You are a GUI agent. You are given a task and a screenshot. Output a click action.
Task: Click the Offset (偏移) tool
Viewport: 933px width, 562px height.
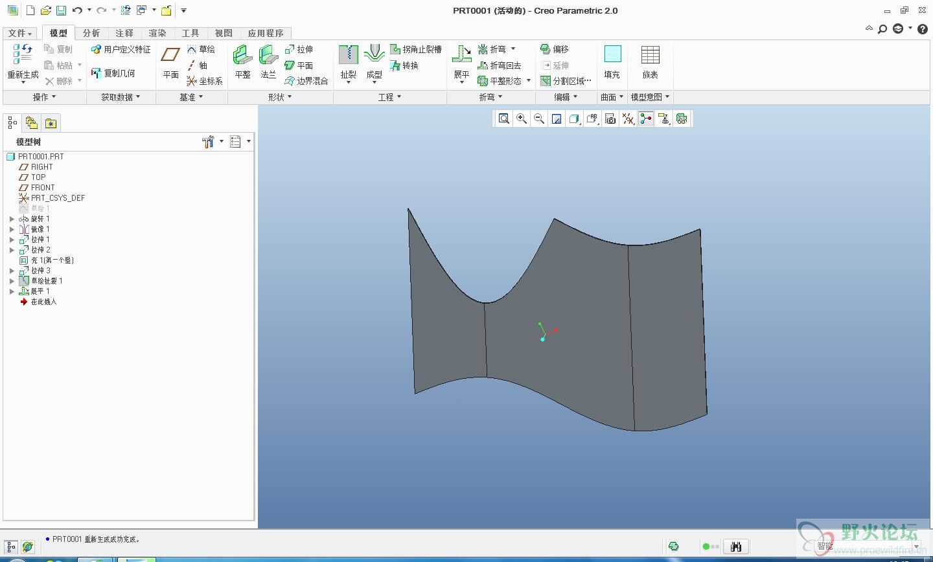[x=555, y=49]
